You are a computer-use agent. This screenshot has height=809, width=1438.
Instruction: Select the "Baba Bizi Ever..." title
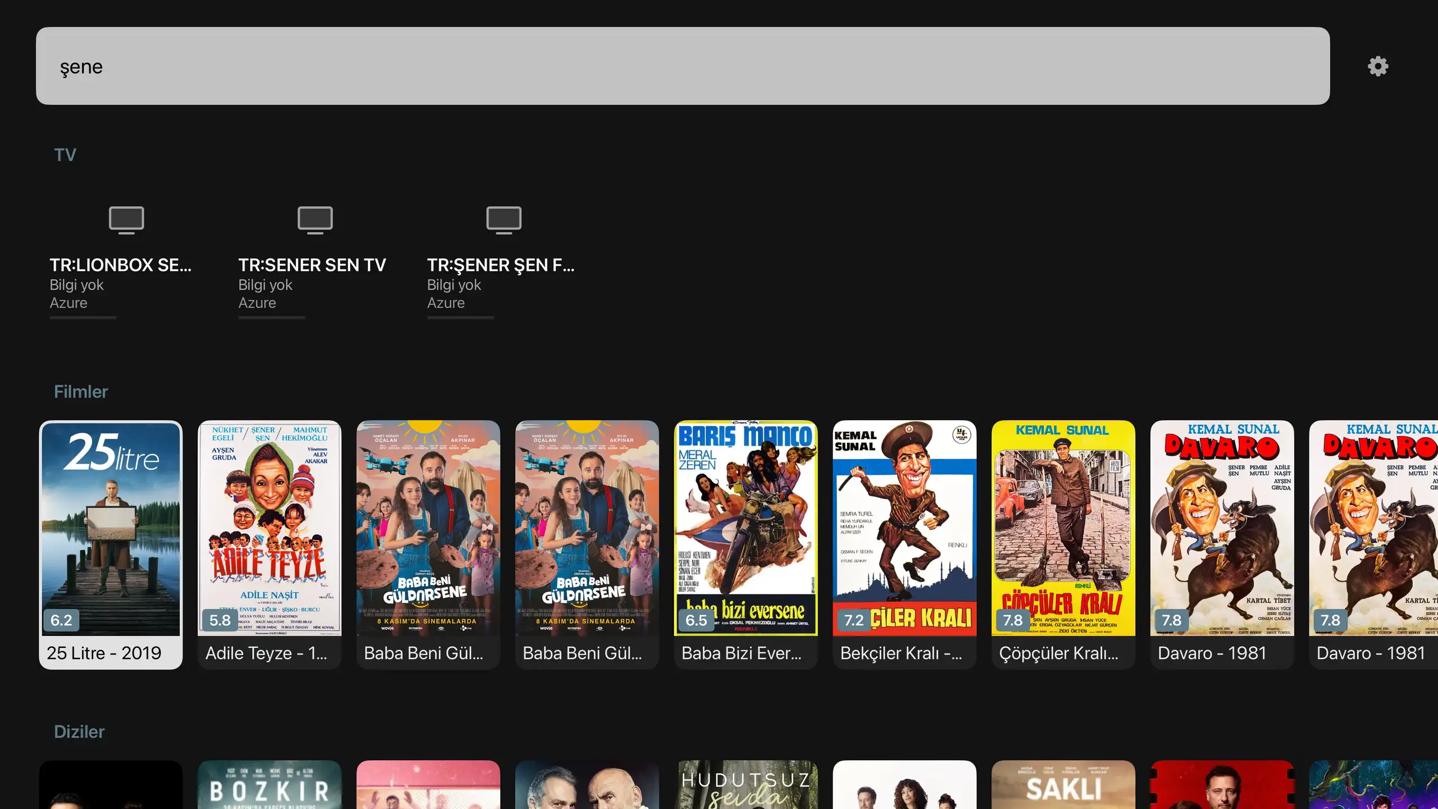(741, 653)
